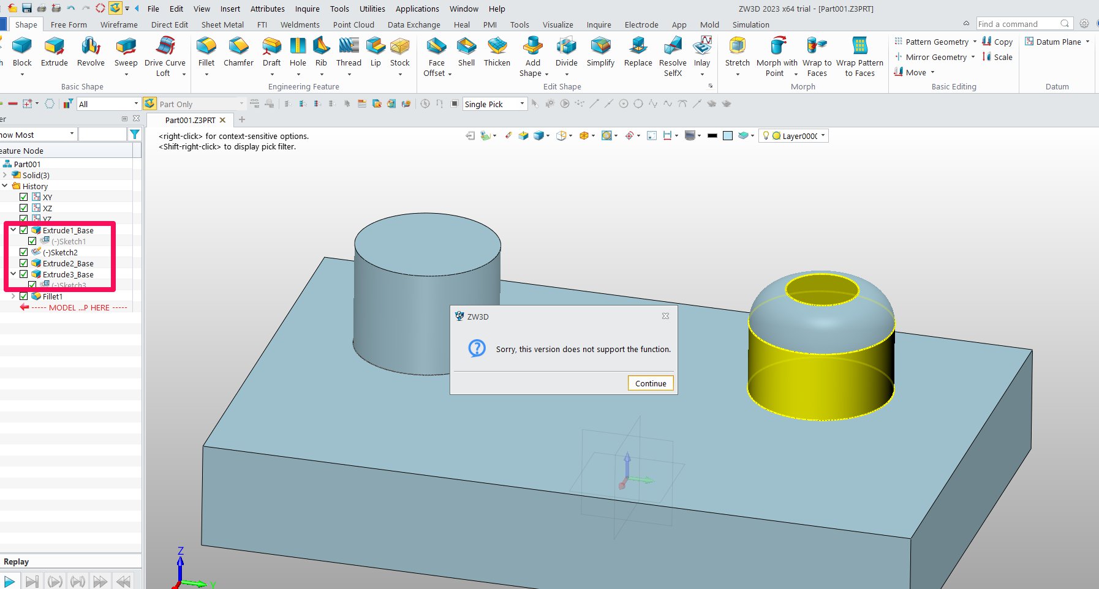This screenshot has height=589, width=1099.
Task: Collapse the Extrude3_Base node
Action: point(13,274)
